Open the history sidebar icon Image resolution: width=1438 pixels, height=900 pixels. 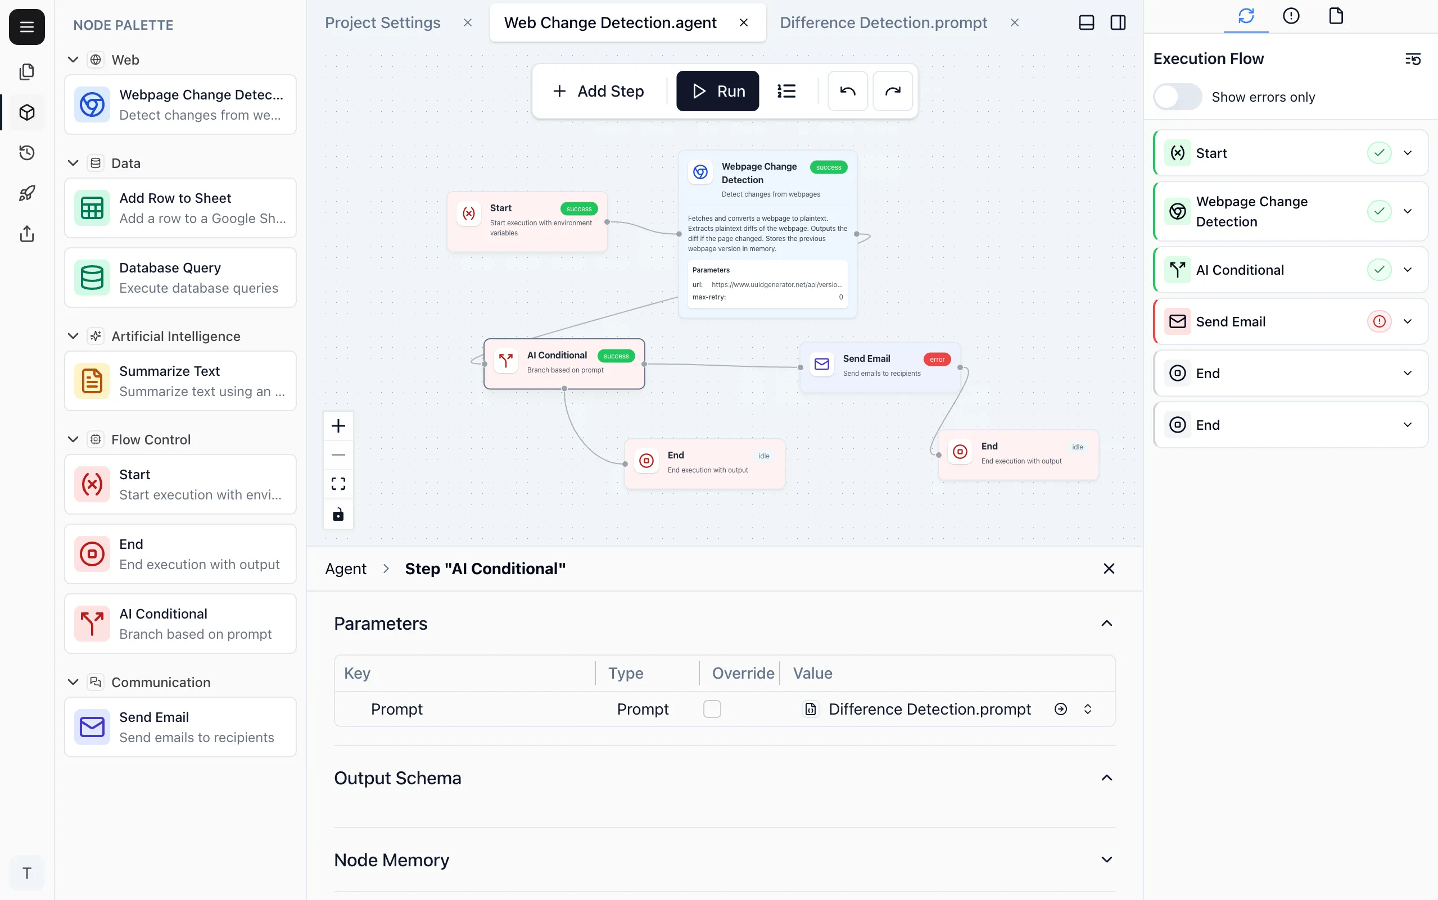[27, 153]
